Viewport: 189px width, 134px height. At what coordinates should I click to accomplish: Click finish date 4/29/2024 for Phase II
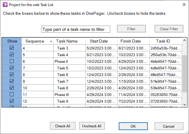pyautogui.click(x=133, y=61)
